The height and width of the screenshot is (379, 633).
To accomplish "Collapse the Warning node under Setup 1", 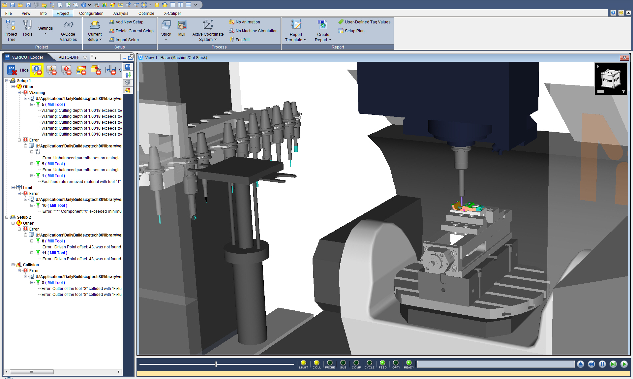I will [19, 93].
